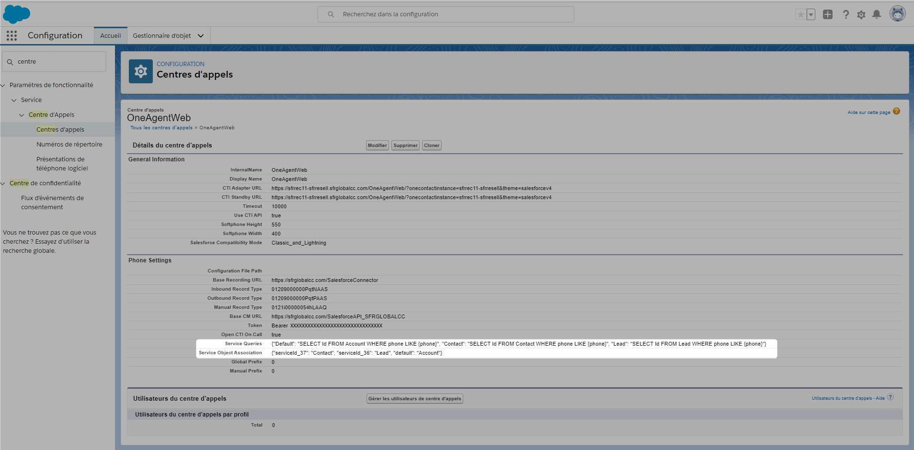The width and height of the screenshot is (914, 450).
Task: Click the Salesforce cloud logo
Action: click(x=16, y=14)
